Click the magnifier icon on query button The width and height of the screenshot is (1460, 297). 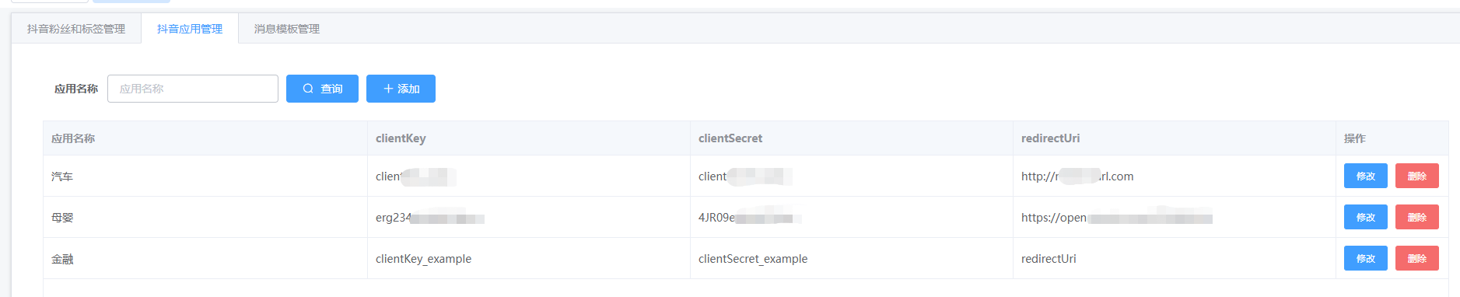(308, 89)
